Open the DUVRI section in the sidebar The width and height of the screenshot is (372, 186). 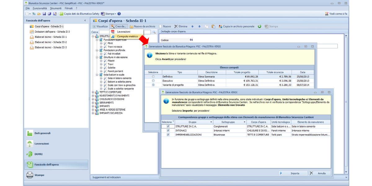click(x=38, y=154)
